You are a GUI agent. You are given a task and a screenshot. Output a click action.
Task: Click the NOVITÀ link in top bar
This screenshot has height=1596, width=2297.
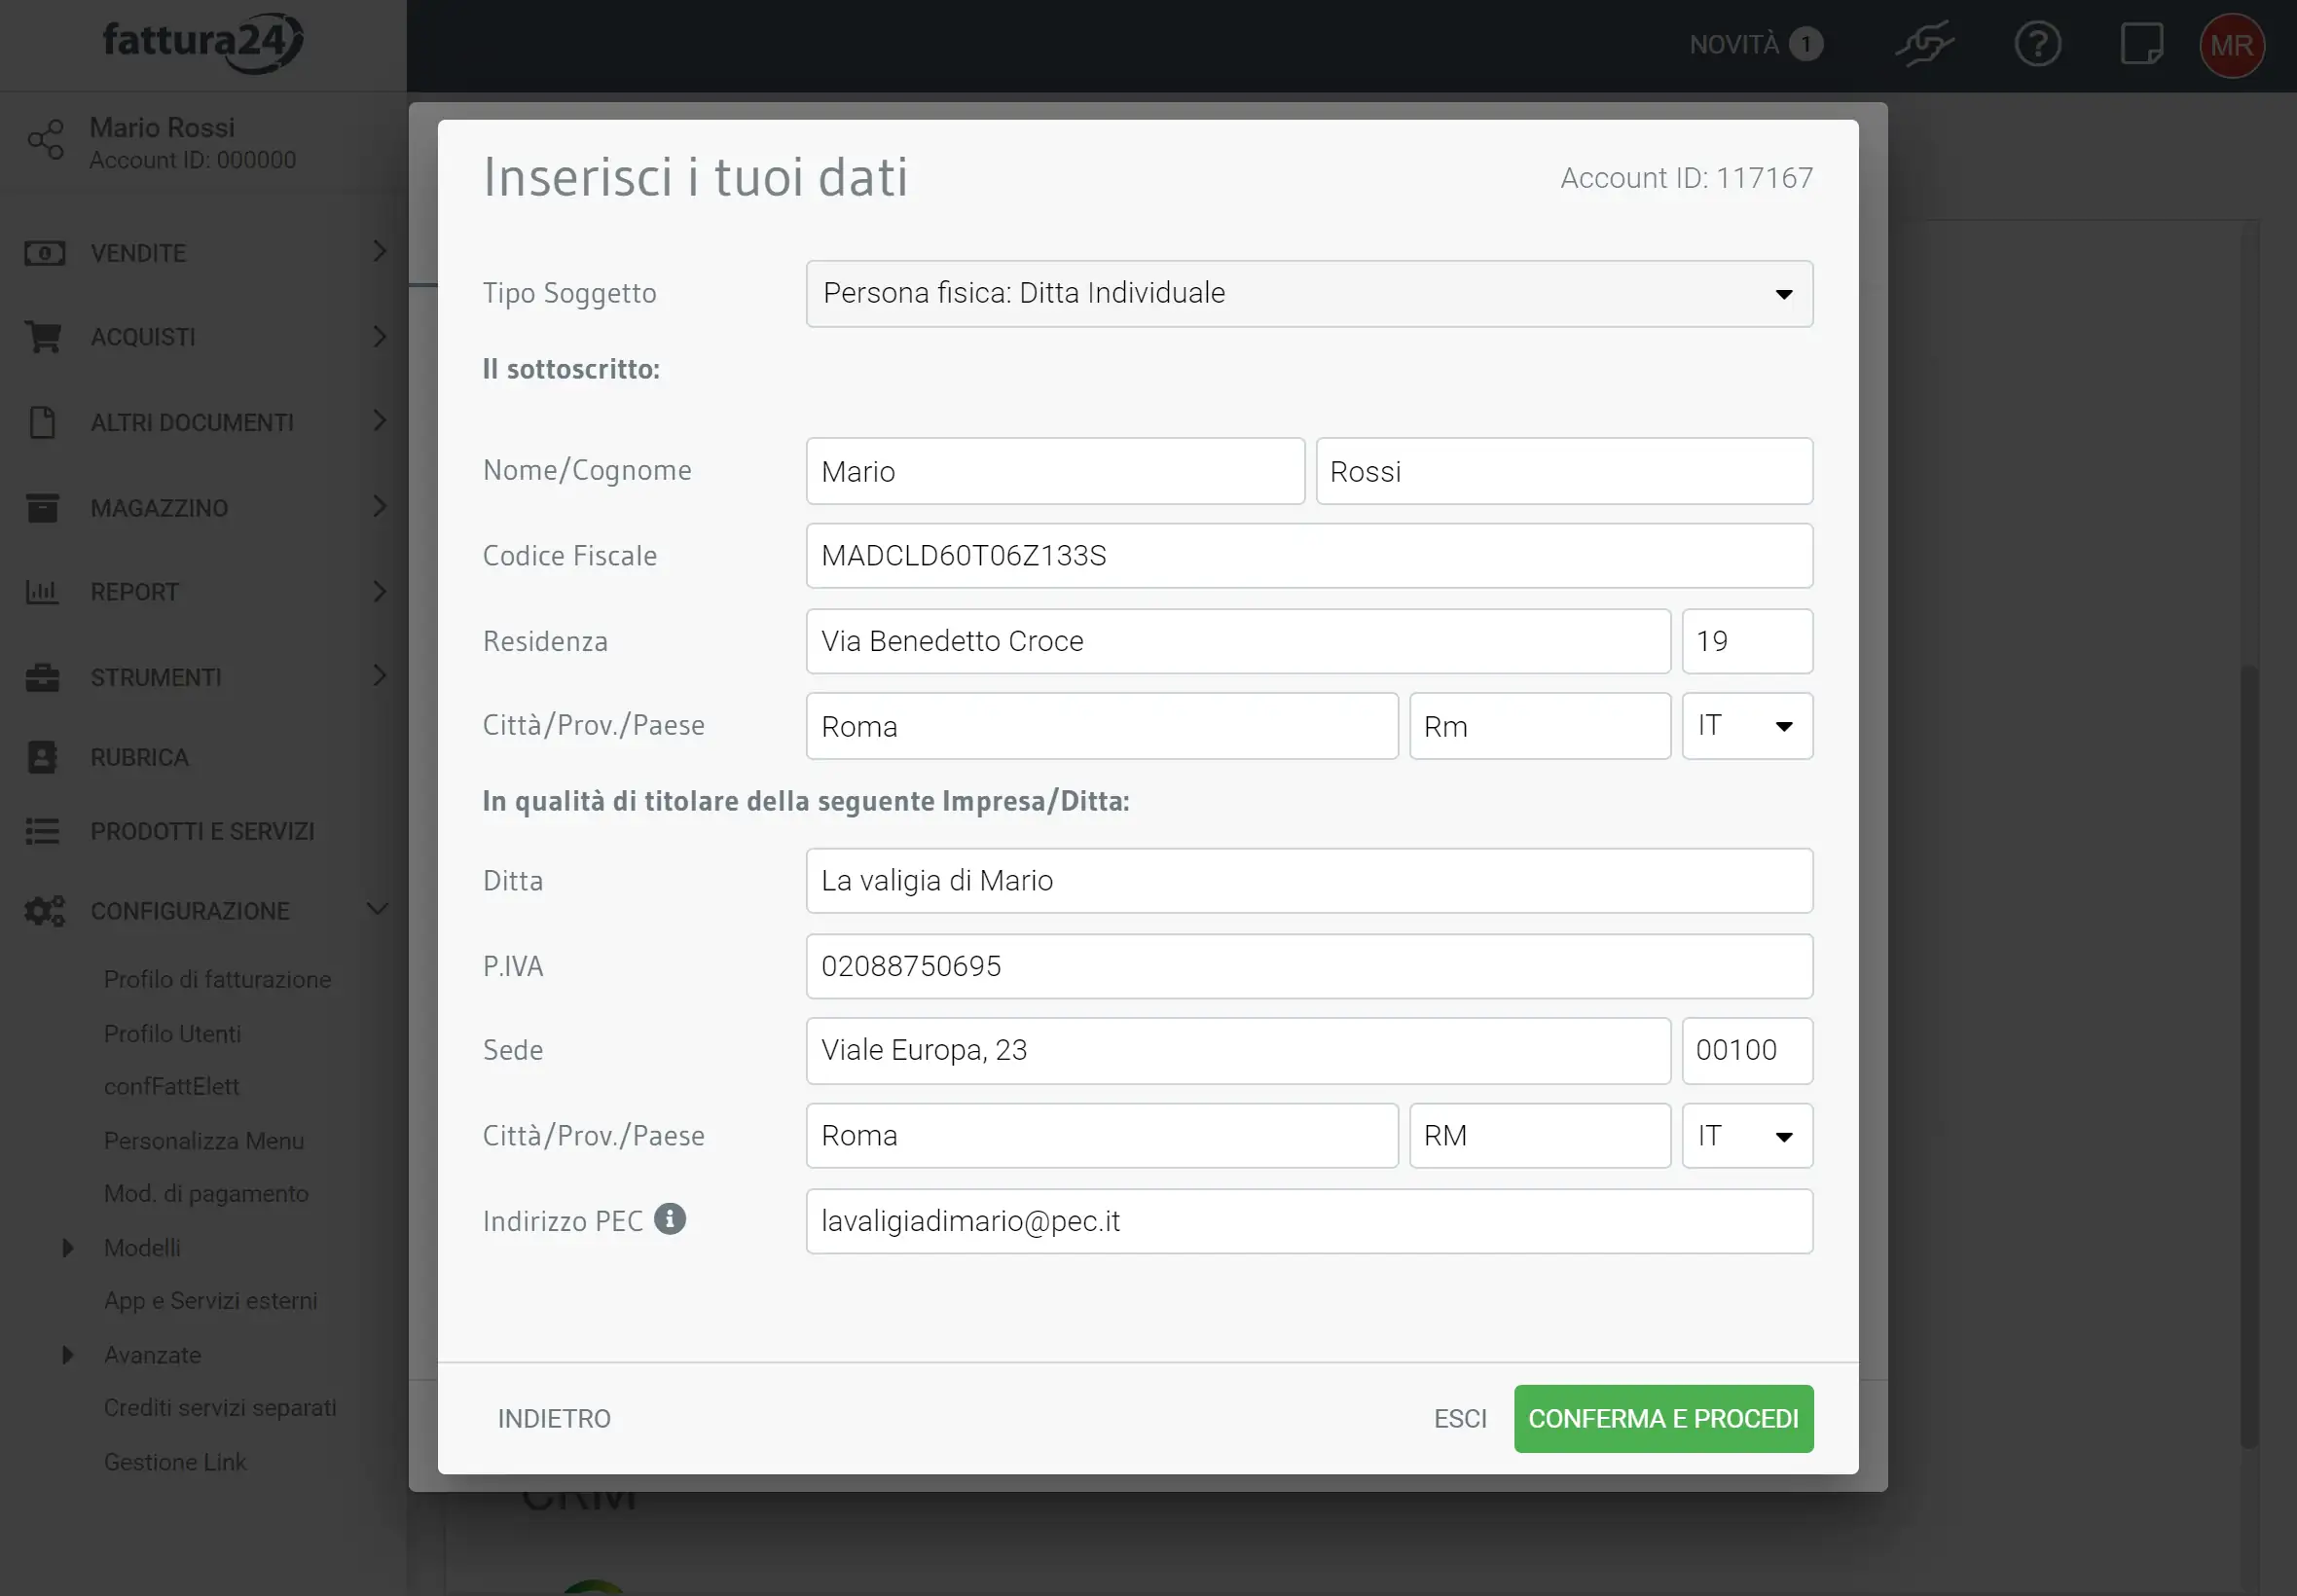coord(1734,45)
